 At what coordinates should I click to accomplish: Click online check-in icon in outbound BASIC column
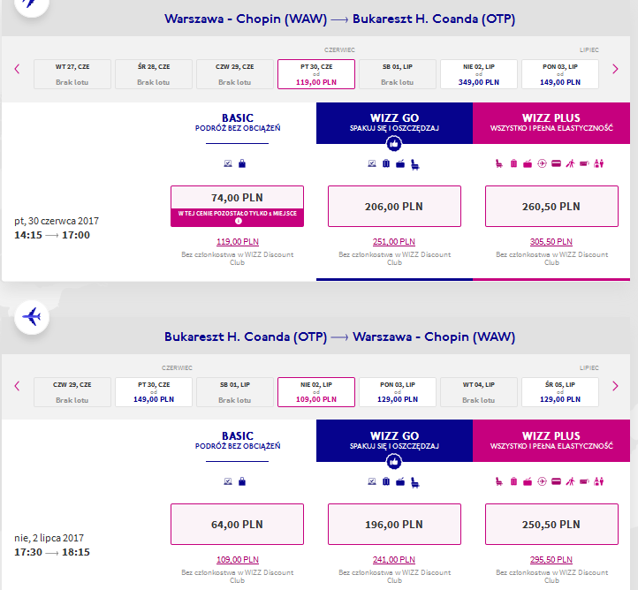(x=228, y=163)
